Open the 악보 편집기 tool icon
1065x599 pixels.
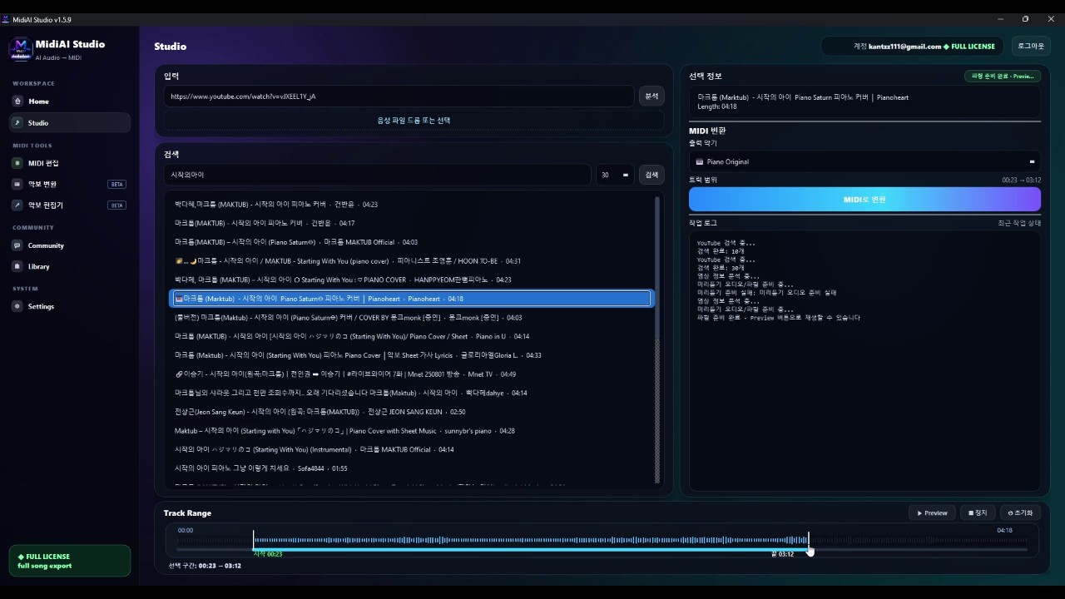point(17,205)
